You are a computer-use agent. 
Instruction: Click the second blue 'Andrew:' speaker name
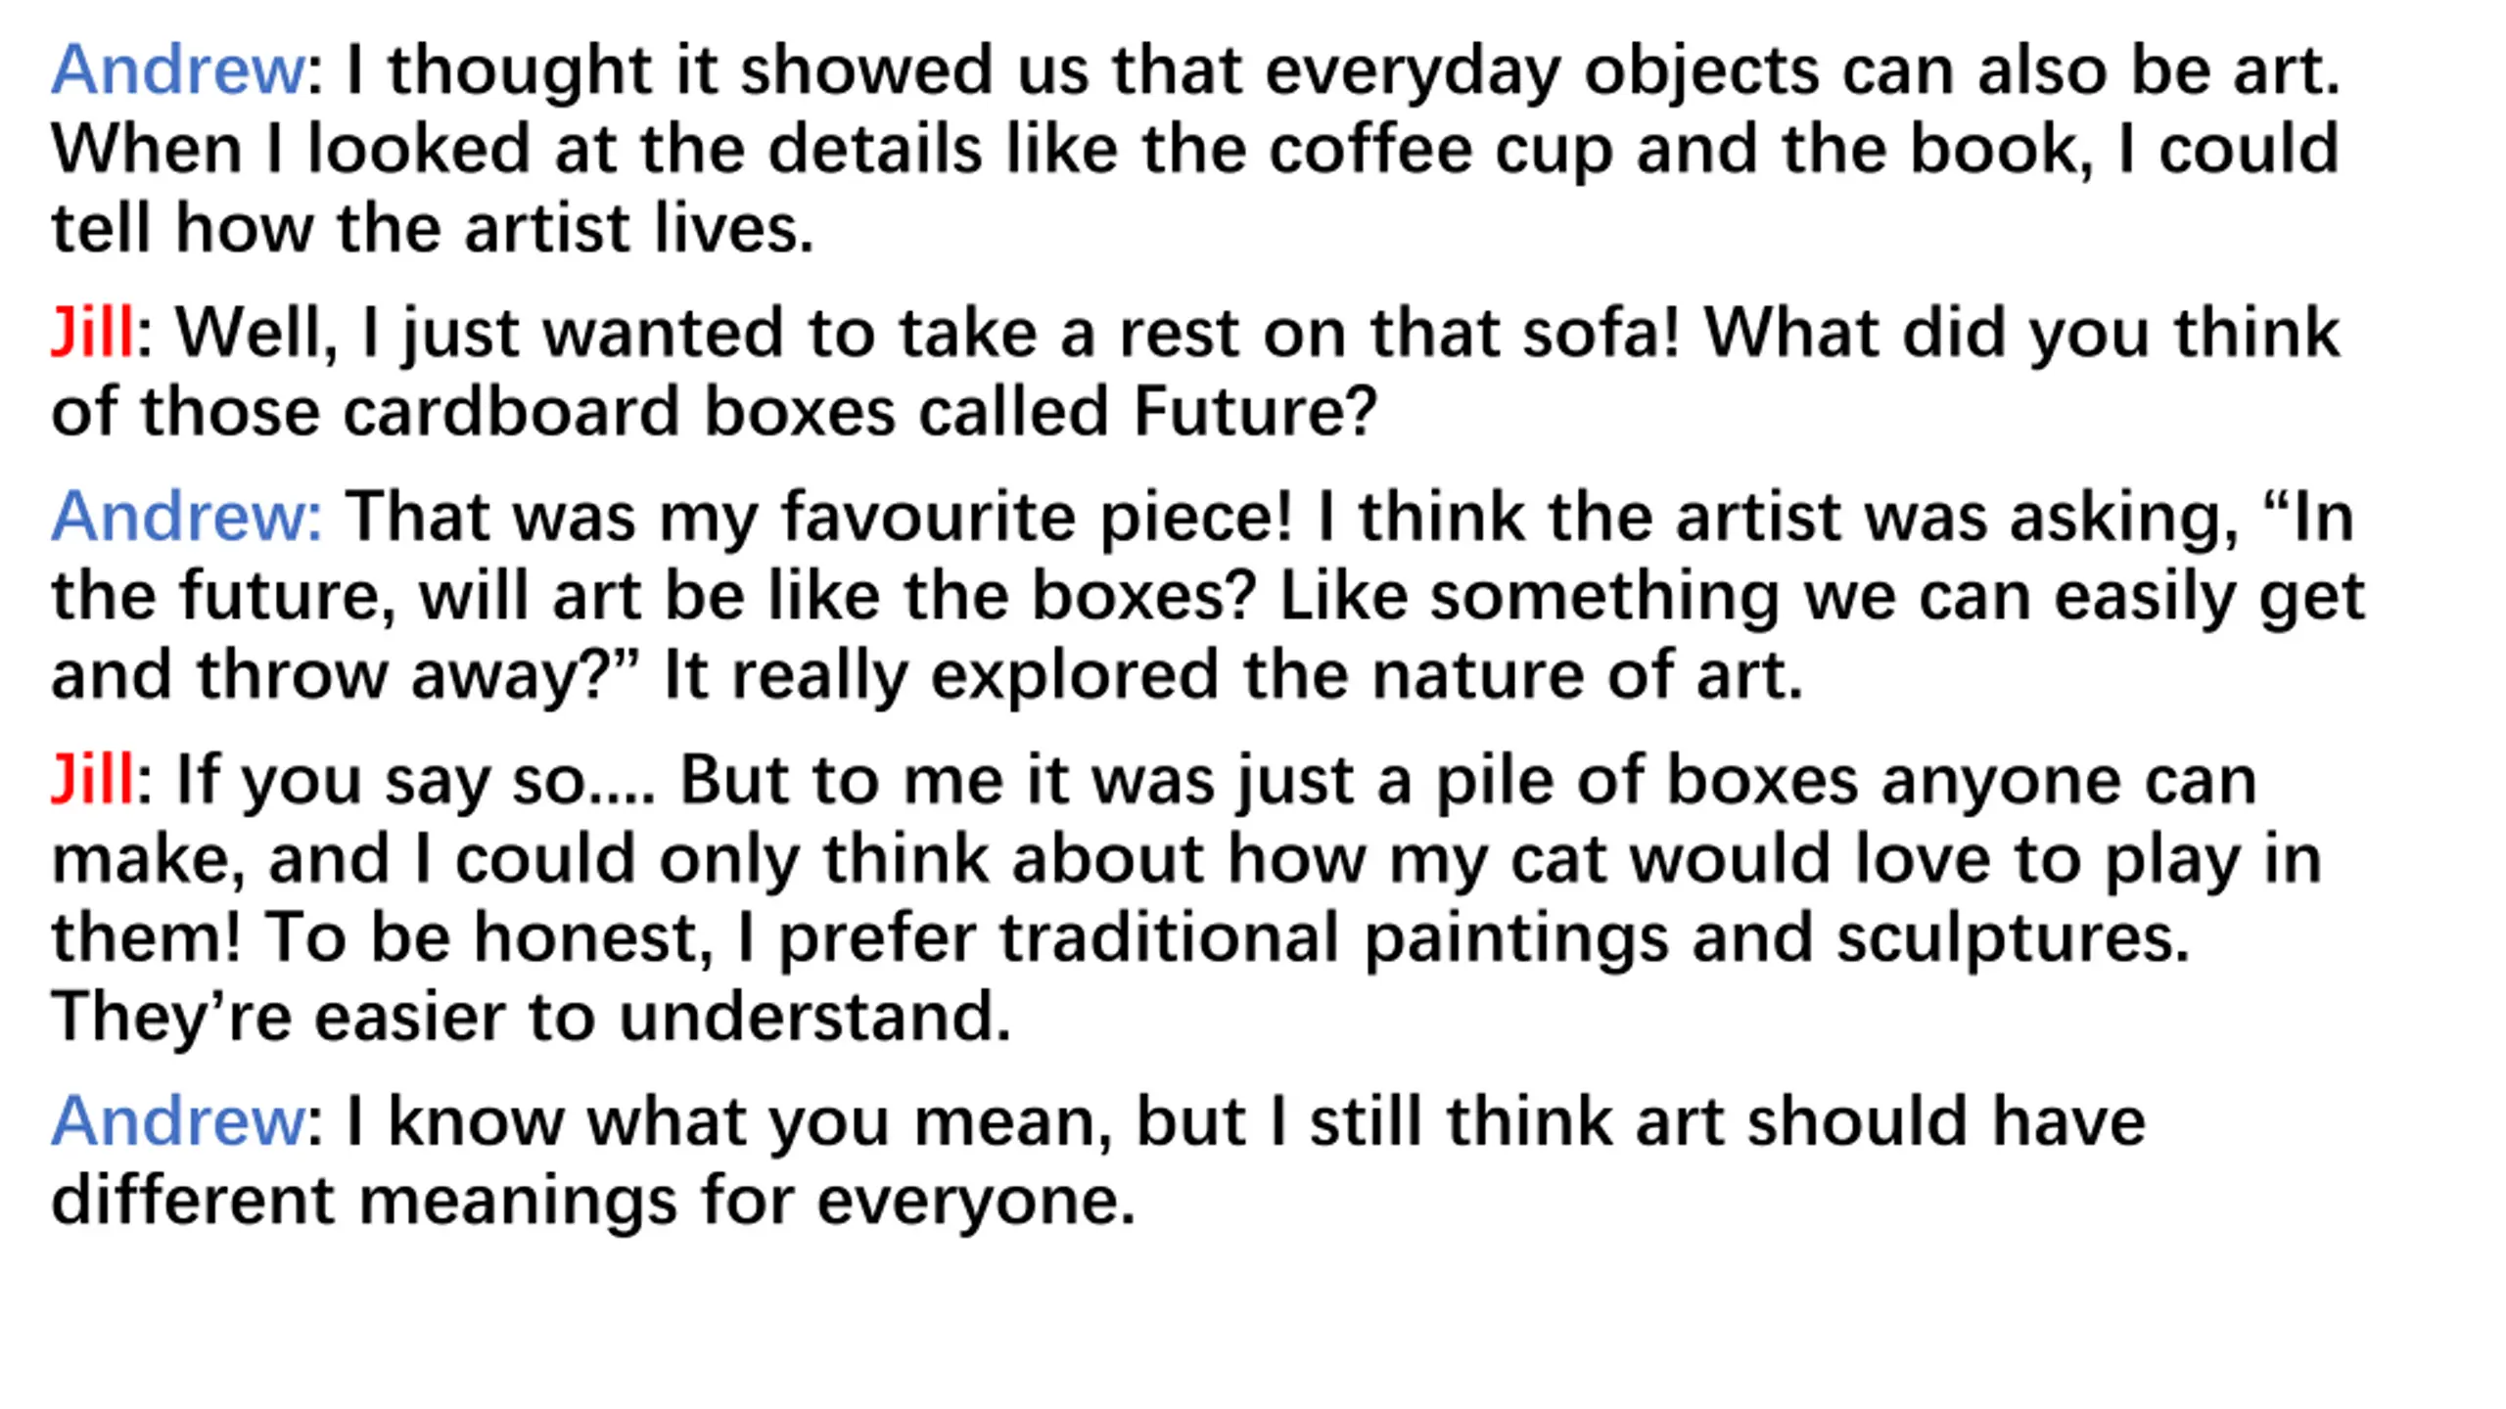tap(186, 517)
